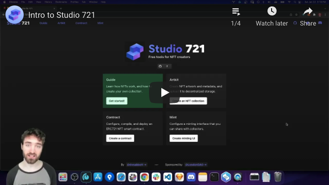The image size is (329, 185).
Task: Open the @LondonDAO sponsor link
Action: pyautogui.click(x=196, y=164)
